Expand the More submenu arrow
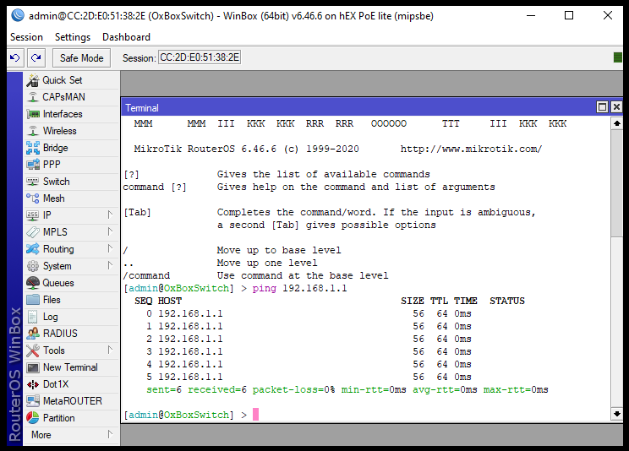This screenshot has height=451, width=629. (110, 434)
